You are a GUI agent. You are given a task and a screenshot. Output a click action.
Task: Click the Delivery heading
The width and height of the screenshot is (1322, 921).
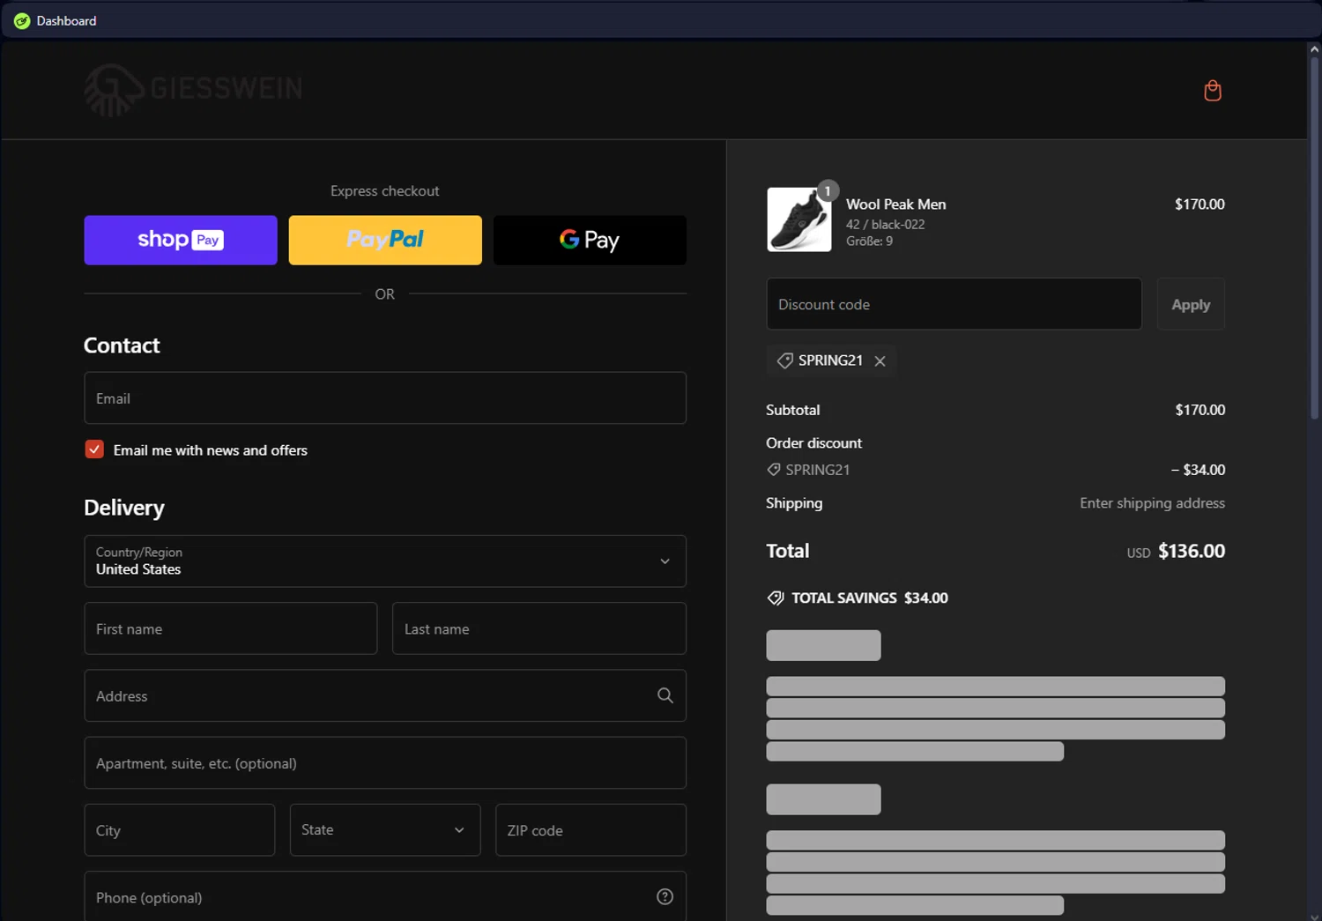pos(124,508)
